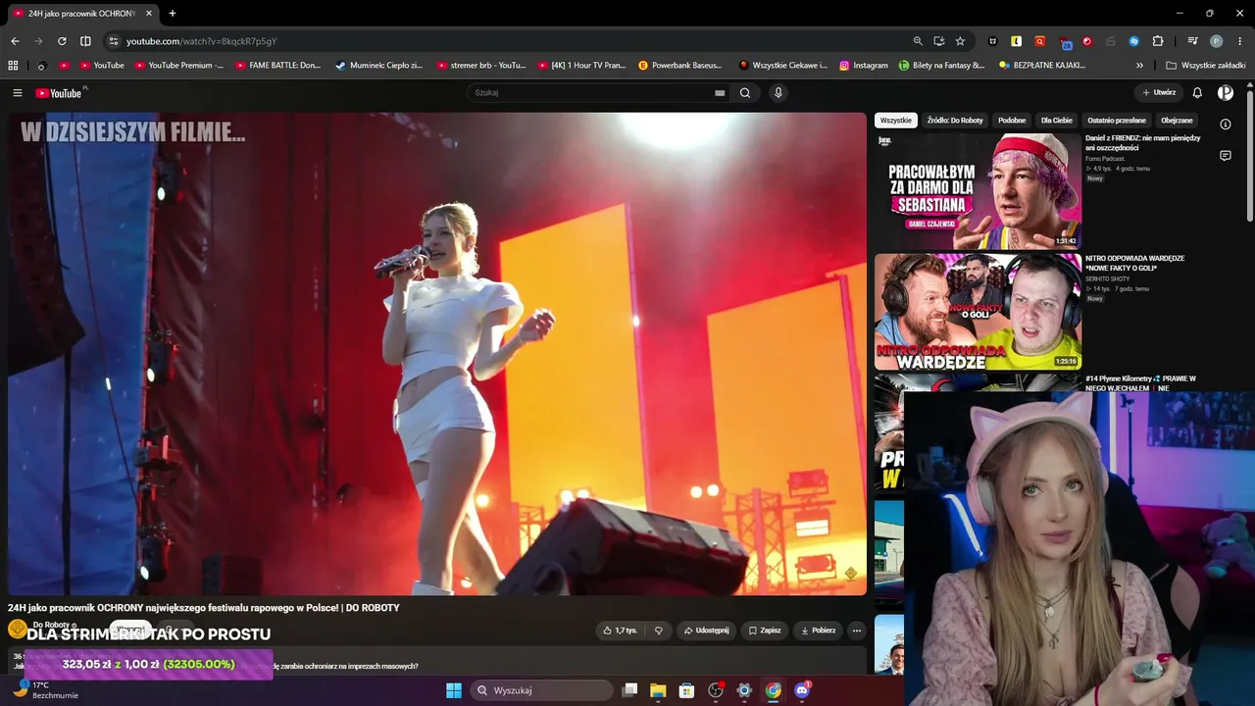Open the YouTube Premium bookmark
Screen dimensions: 1255x706
click(179, 66)
